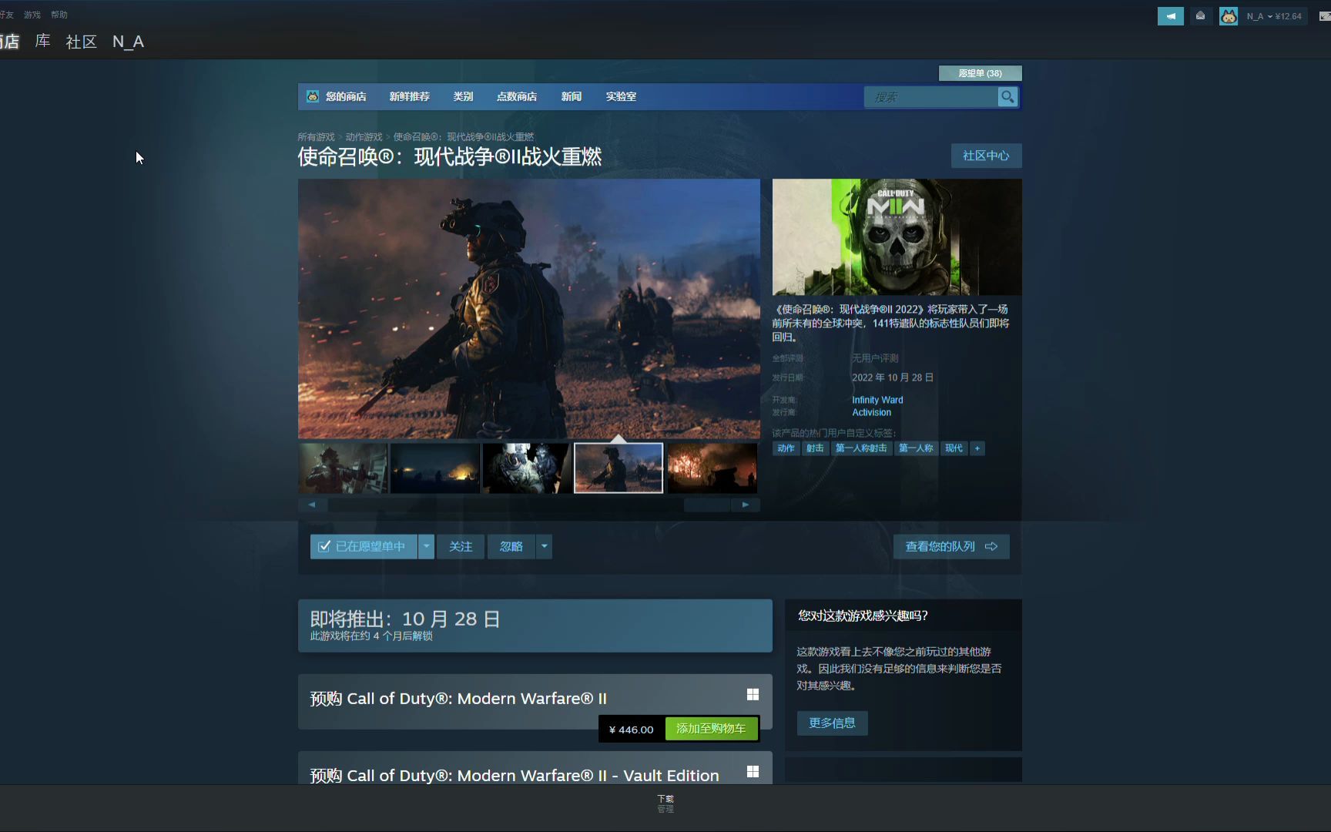Click the 社区中心 button

(x=986, y=156)
